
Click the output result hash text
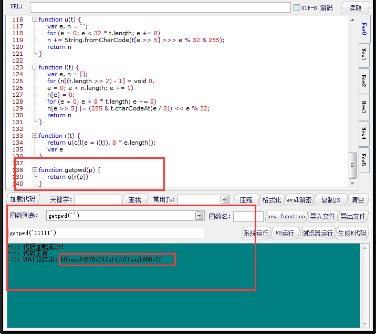pyautogui.click(x=111, y=259)
